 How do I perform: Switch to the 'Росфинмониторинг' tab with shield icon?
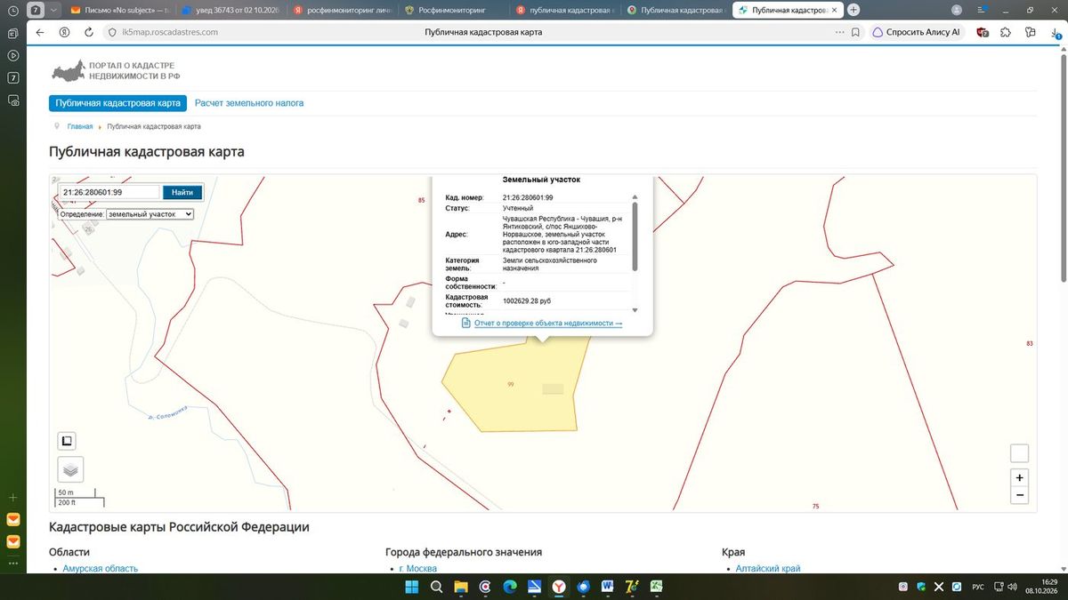tap(452, 10)
